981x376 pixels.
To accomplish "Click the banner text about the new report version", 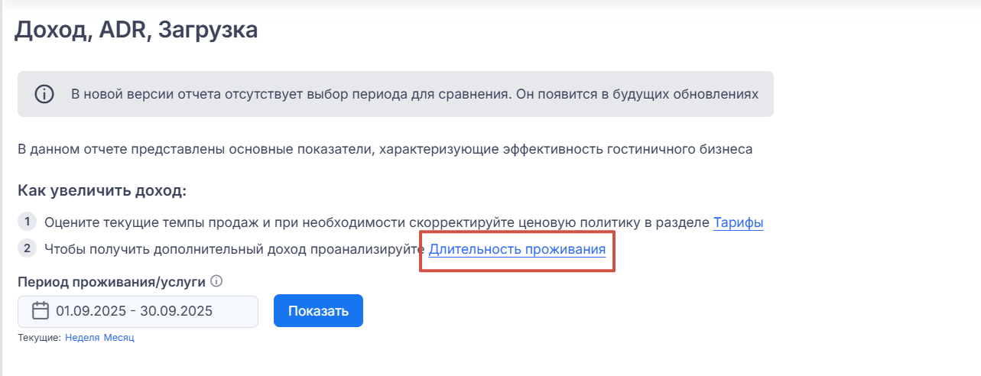I will tap(414, 95).
